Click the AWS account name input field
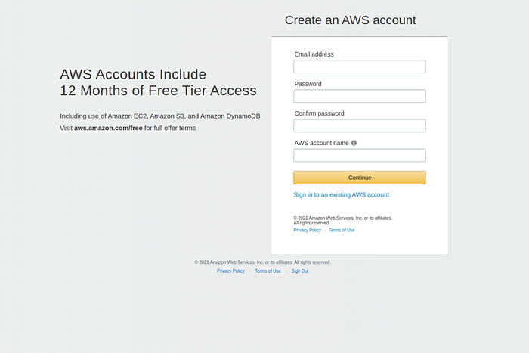The width and height of the screenshot is (529, 353). coord(359,155)
